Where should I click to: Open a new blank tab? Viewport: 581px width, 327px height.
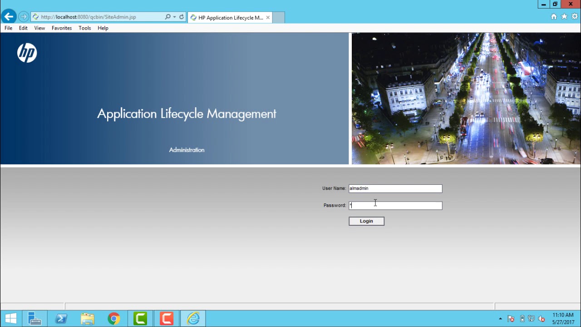278,18
